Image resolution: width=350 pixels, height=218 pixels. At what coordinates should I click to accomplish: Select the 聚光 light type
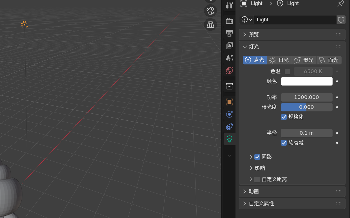click(x=304, y=60)
